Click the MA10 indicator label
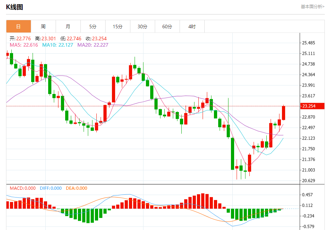This screenshot has width=328, height=230. tap(57, 45)
